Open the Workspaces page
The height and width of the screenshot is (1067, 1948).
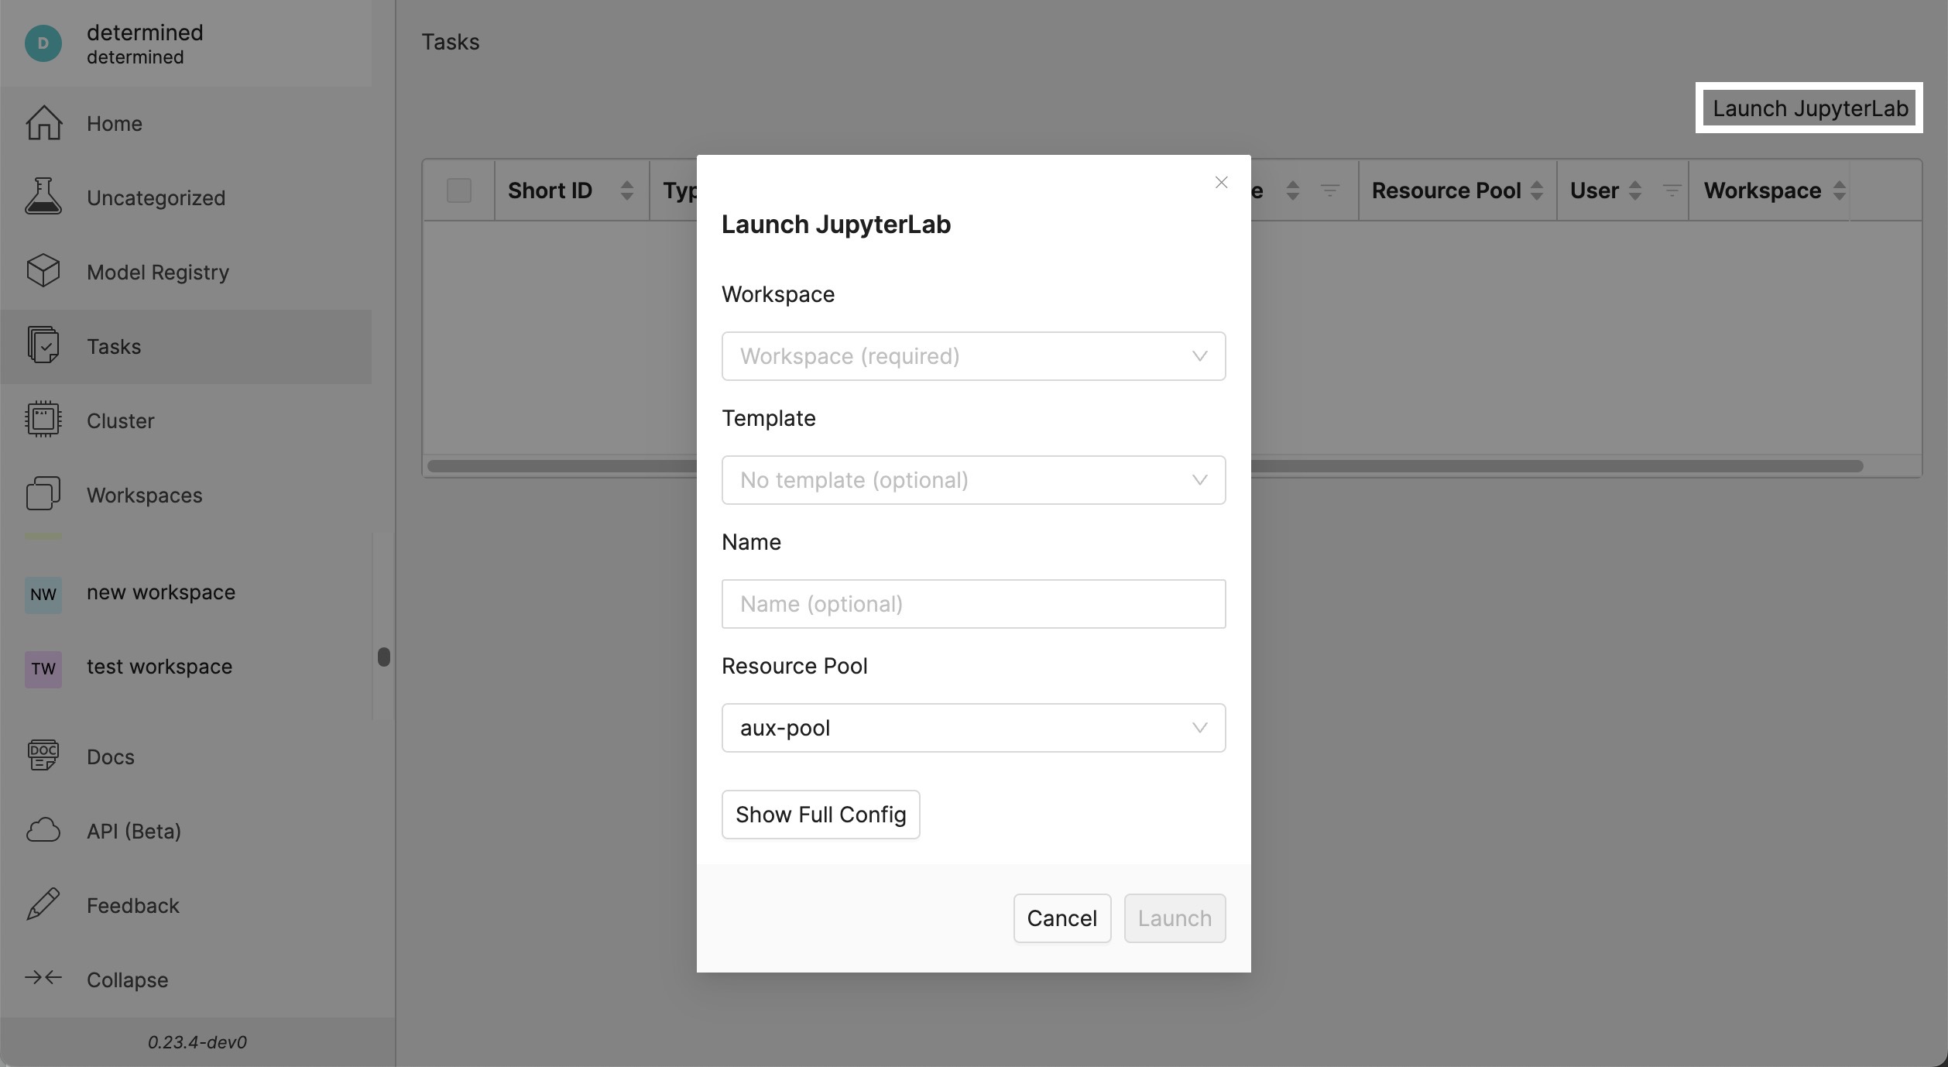pos(186,496)
